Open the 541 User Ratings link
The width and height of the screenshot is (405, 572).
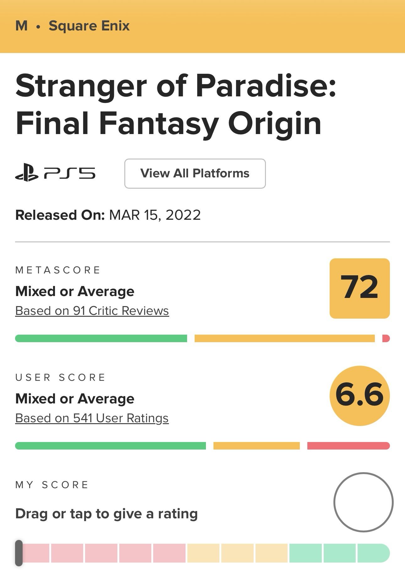92,418
